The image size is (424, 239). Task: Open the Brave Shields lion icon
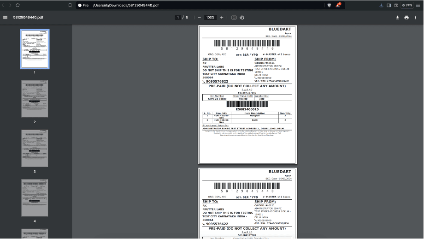[329, 5]
